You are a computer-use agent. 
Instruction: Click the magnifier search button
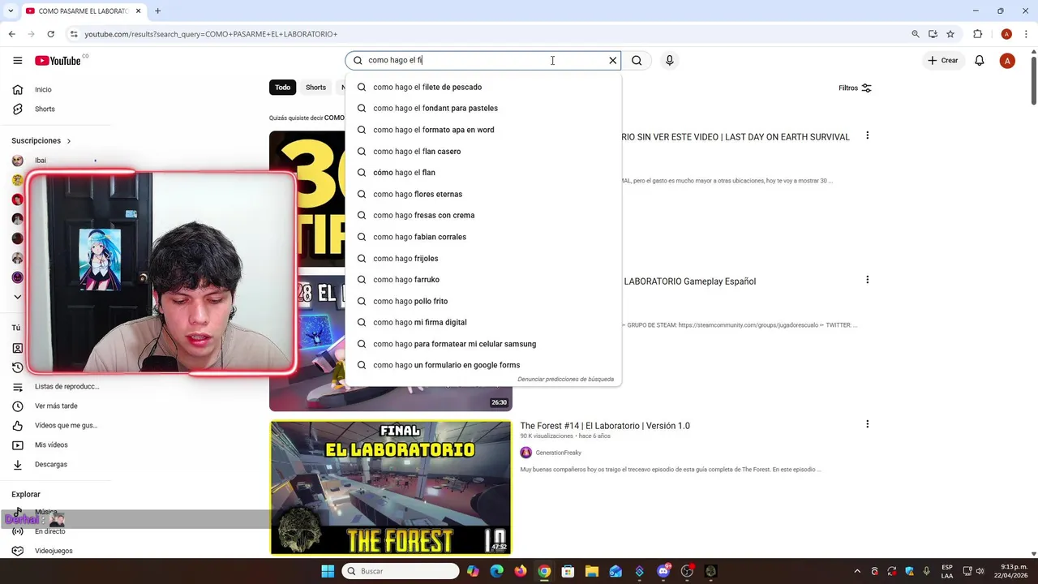coord(637,60)
